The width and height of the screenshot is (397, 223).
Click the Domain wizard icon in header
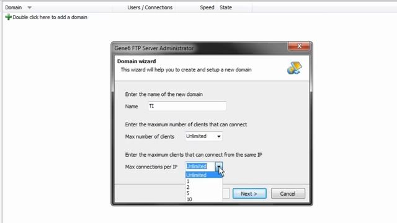295,68
